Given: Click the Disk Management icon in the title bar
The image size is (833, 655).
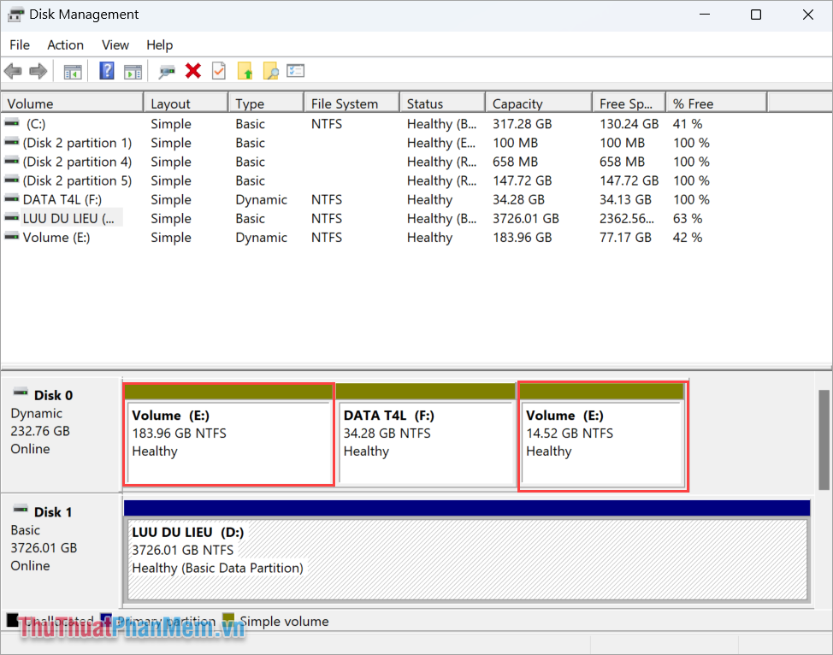Looking at the screenshot, I should pos(14,15).
